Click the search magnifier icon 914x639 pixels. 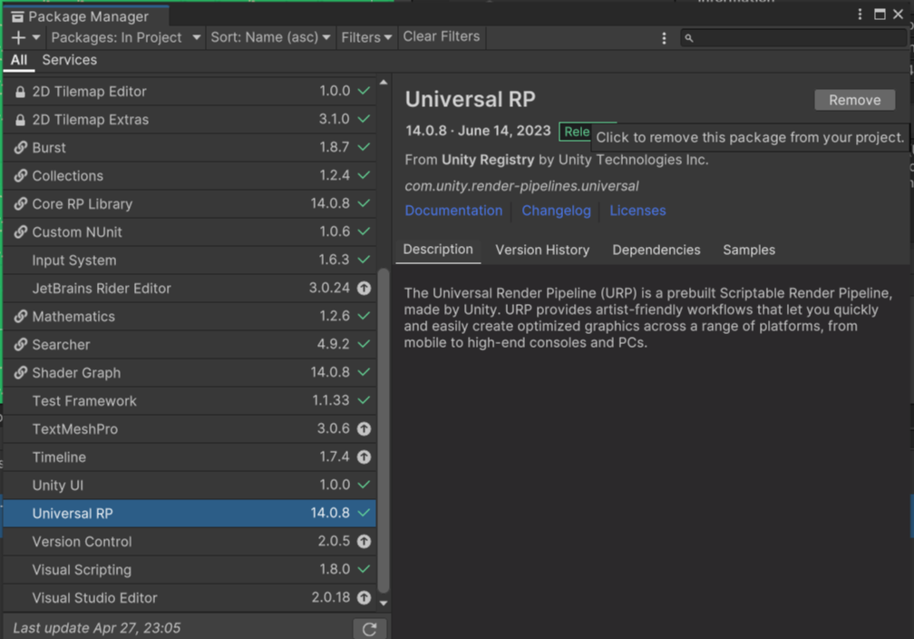click(689, 38)
